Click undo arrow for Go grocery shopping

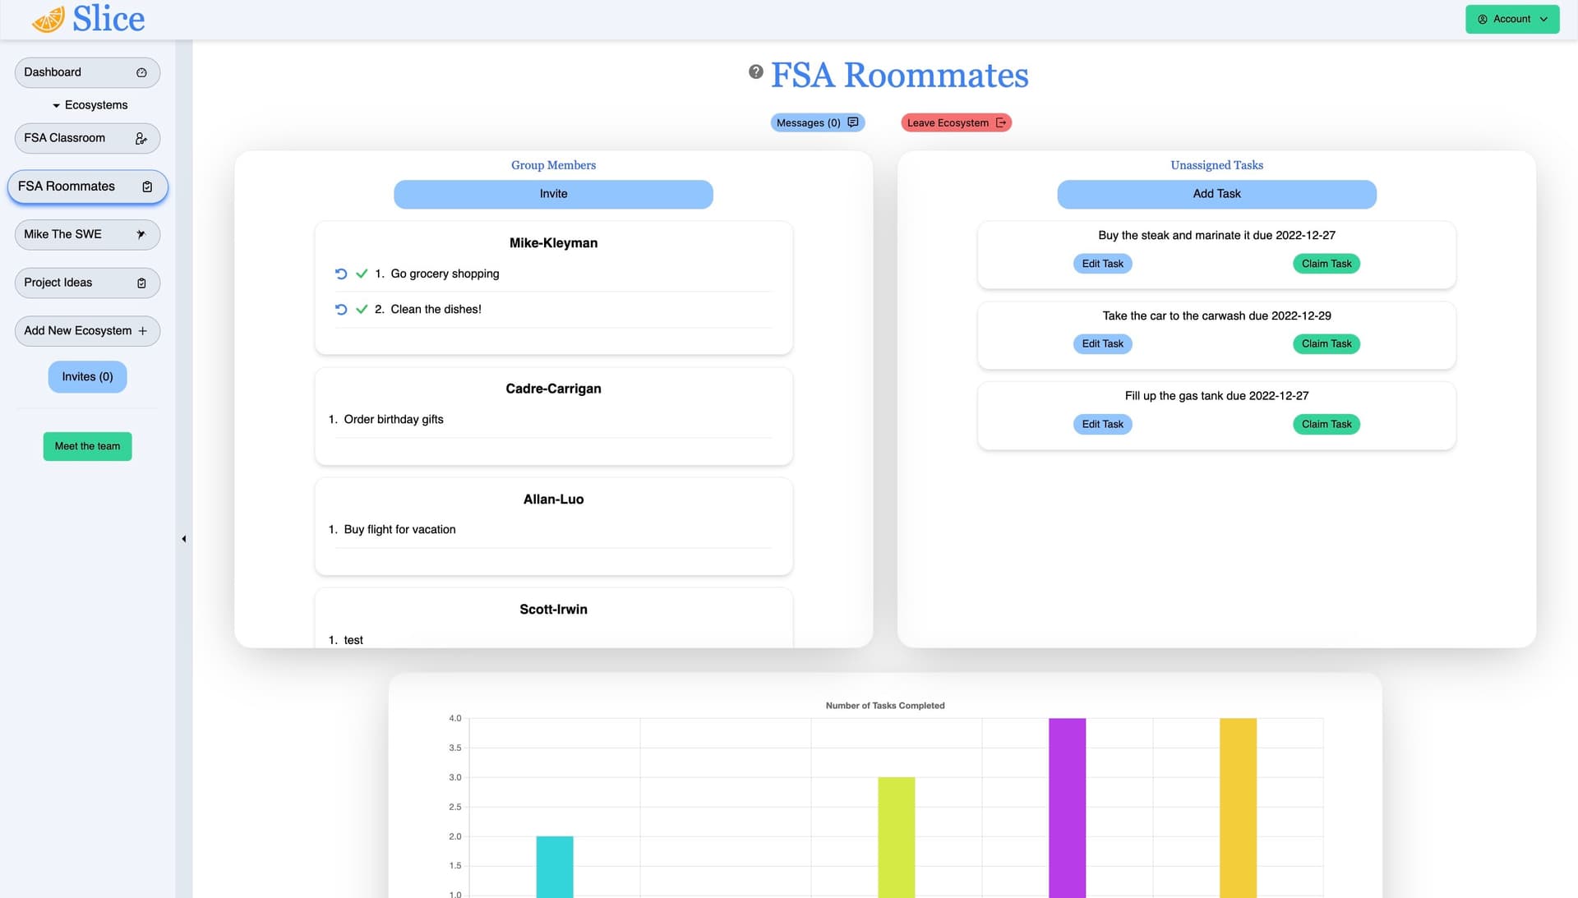(341, 274)
